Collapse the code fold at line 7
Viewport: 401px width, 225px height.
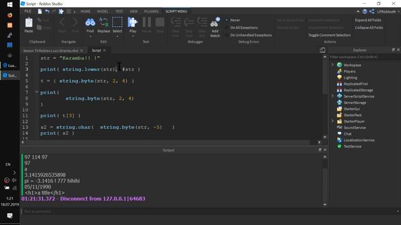coord(36,92)
